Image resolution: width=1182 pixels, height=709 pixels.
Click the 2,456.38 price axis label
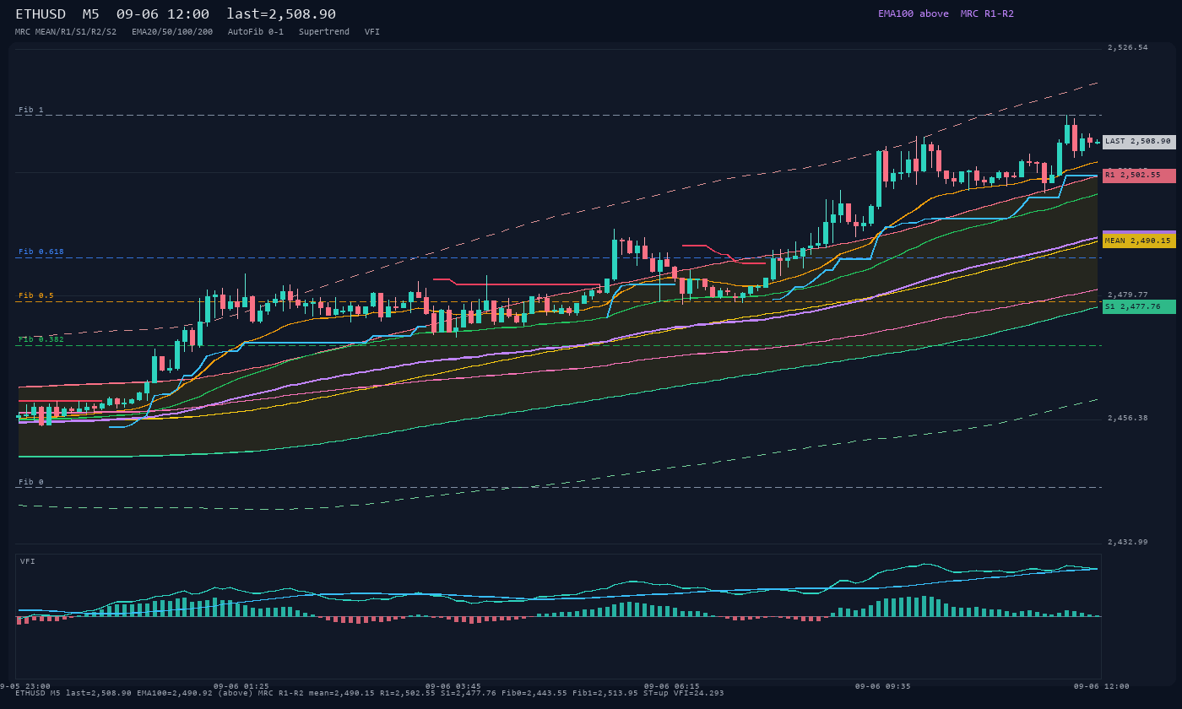coord(1128,418)
